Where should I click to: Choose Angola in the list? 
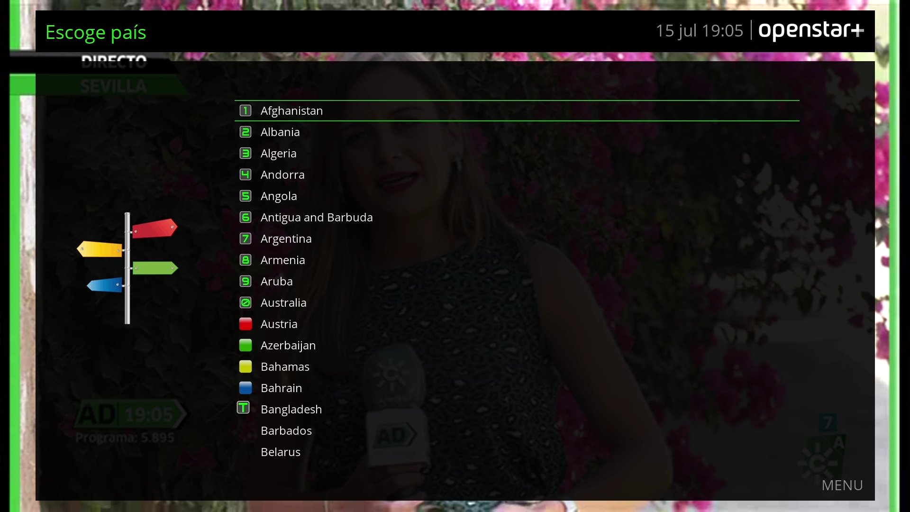pyautogui.click(x=279, y=196)
